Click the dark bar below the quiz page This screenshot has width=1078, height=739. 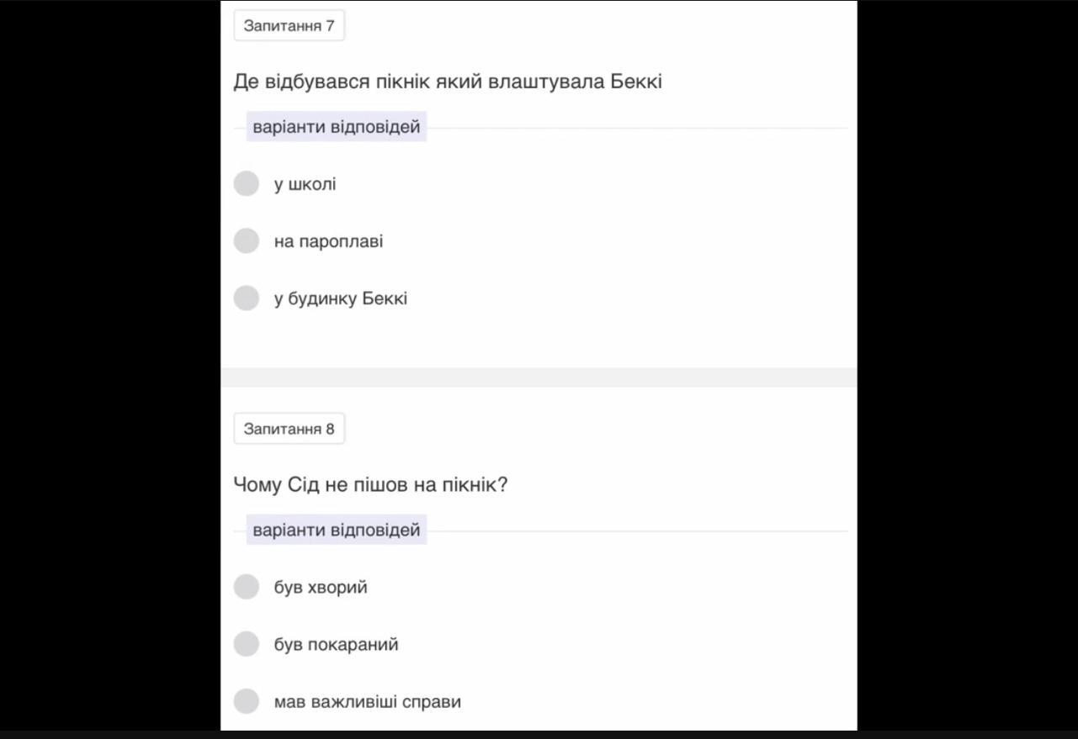coord(539,735)
